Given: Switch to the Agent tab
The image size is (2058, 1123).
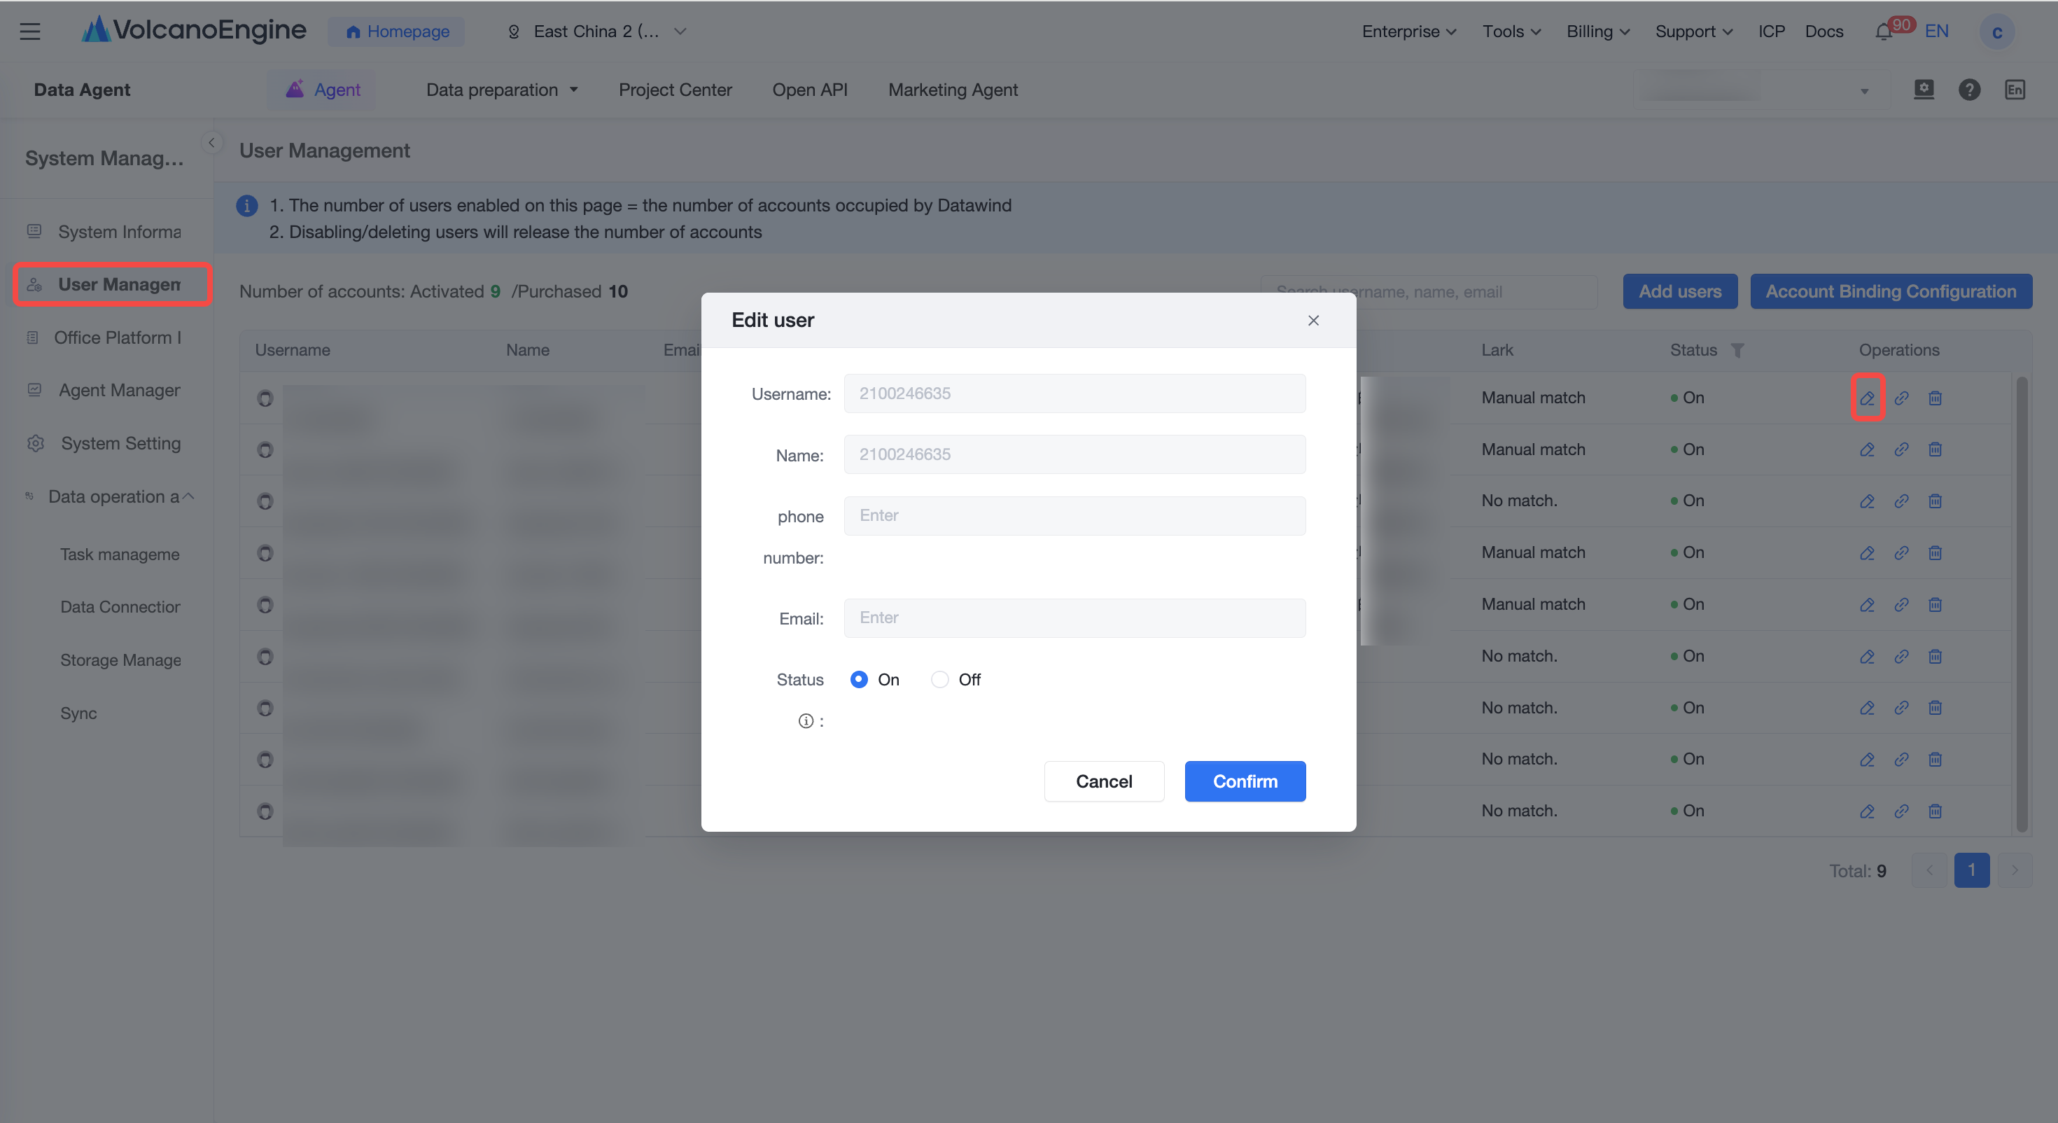Looking at the screenshot, I should [x=323, y=90].
